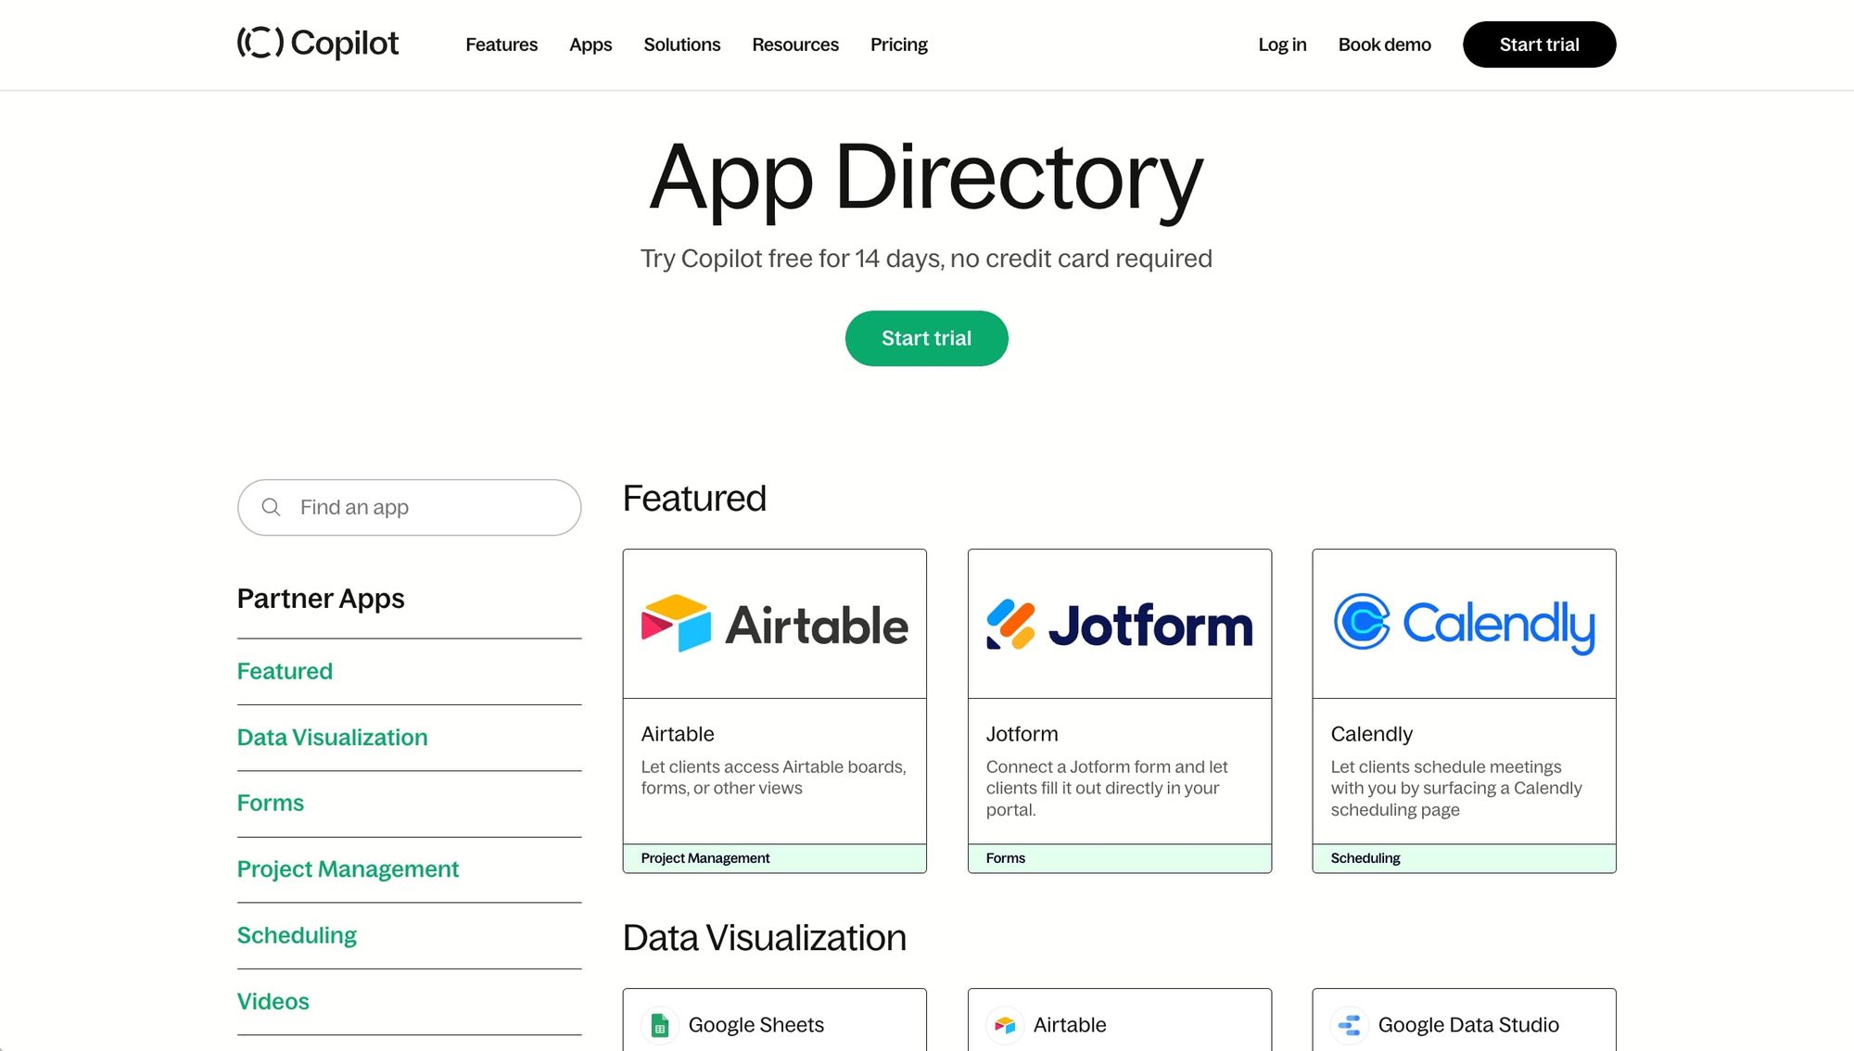Click the small Airtable icon under Data Visualization
The width and height of the screenshot is (1854, 1051).
point(1005,1025)
